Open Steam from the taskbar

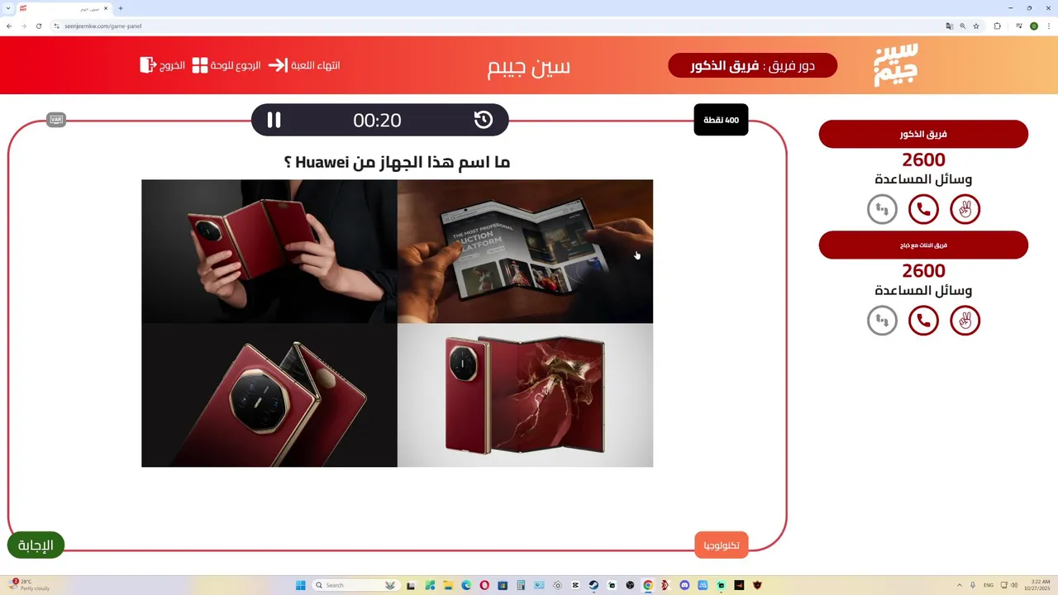click(593, 585)
